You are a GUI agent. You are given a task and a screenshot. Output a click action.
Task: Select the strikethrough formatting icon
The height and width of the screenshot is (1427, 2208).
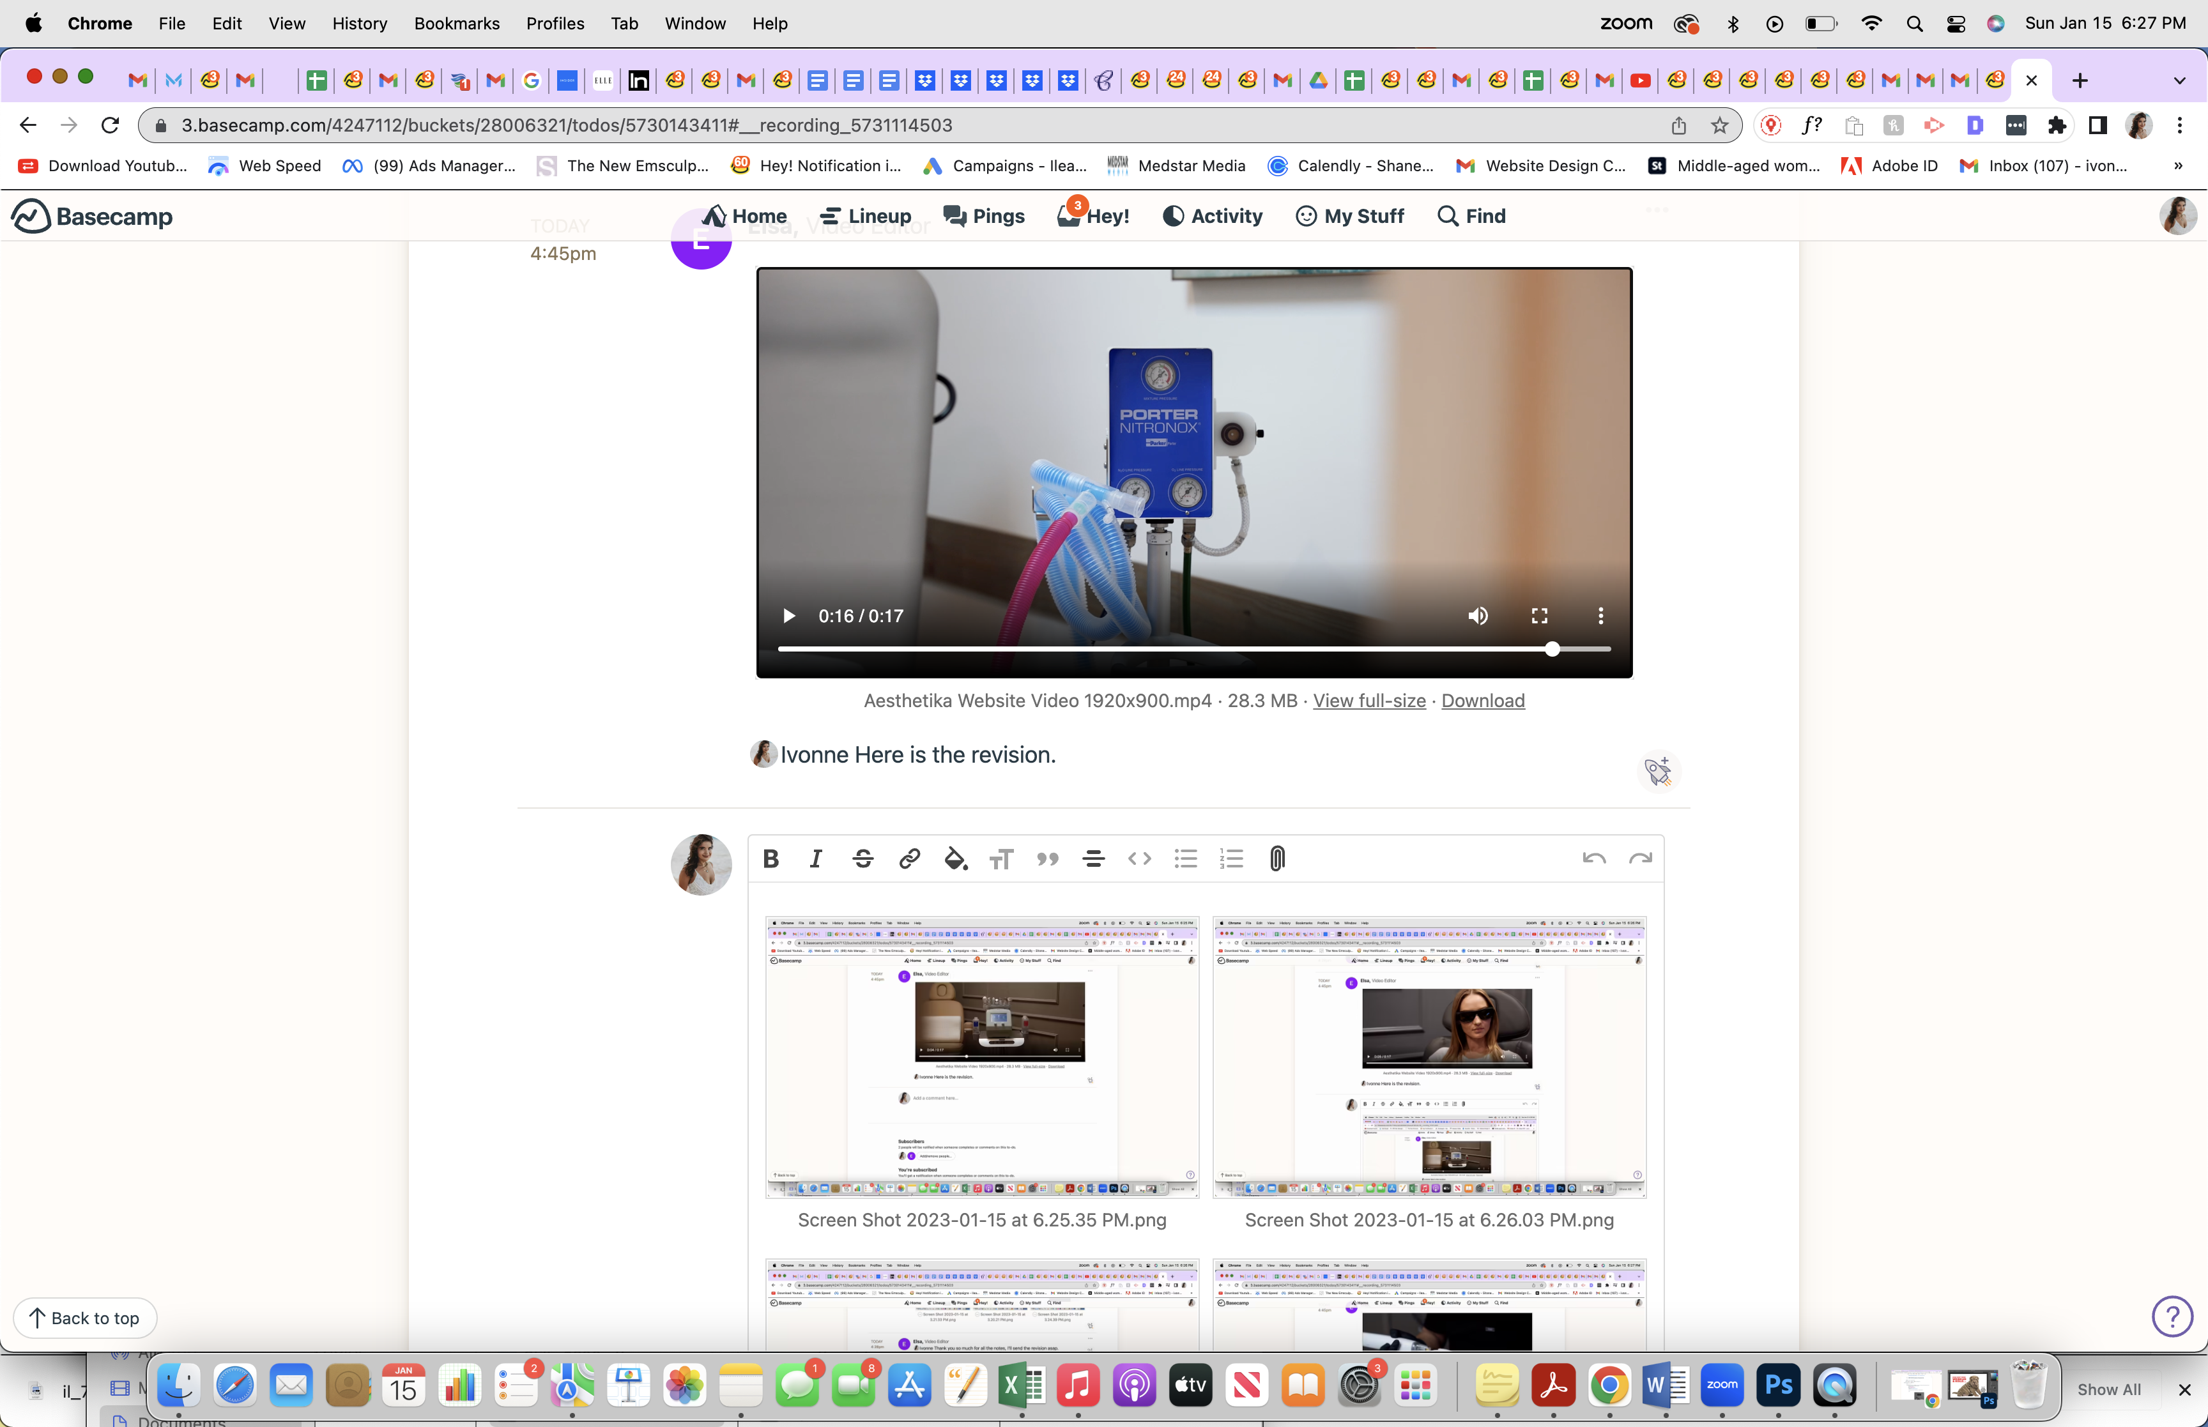coord(862,859)
